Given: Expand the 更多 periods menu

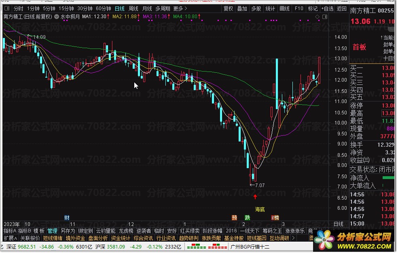Looking at the screenshot, I should coord(180,8).
